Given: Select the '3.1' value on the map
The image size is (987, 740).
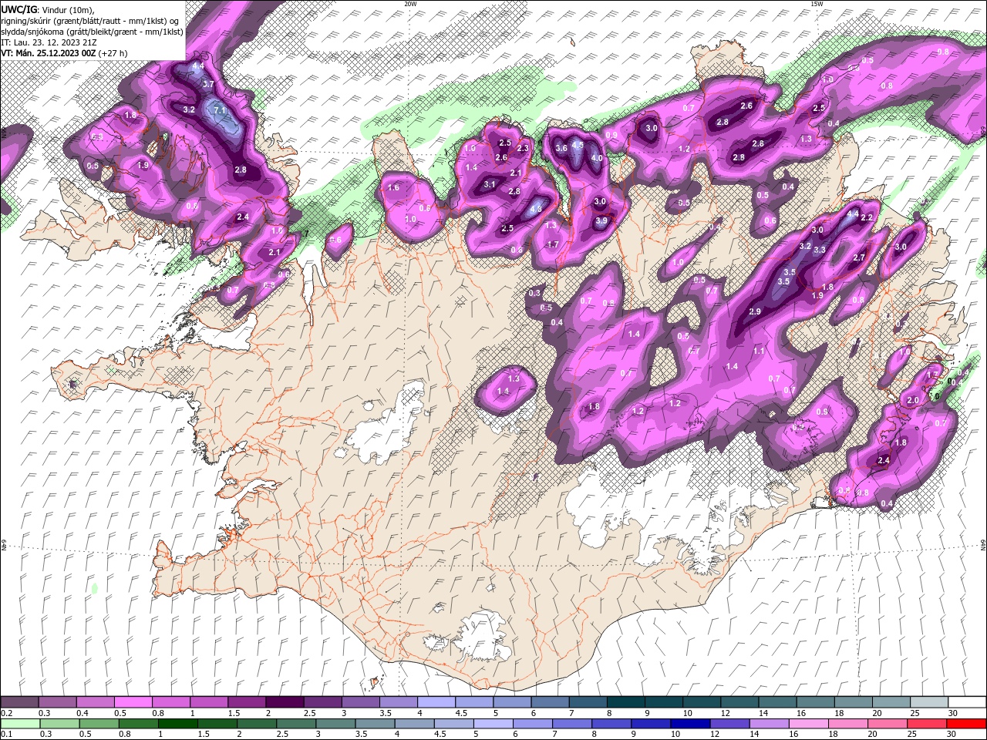Looking at the screenshot, I should pos(490,185).
